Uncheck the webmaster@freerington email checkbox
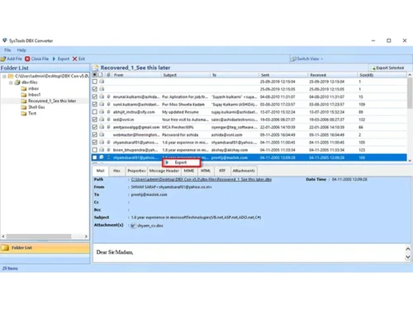The width and height of the screenshot is (413, 309). (x=95, y=134)
